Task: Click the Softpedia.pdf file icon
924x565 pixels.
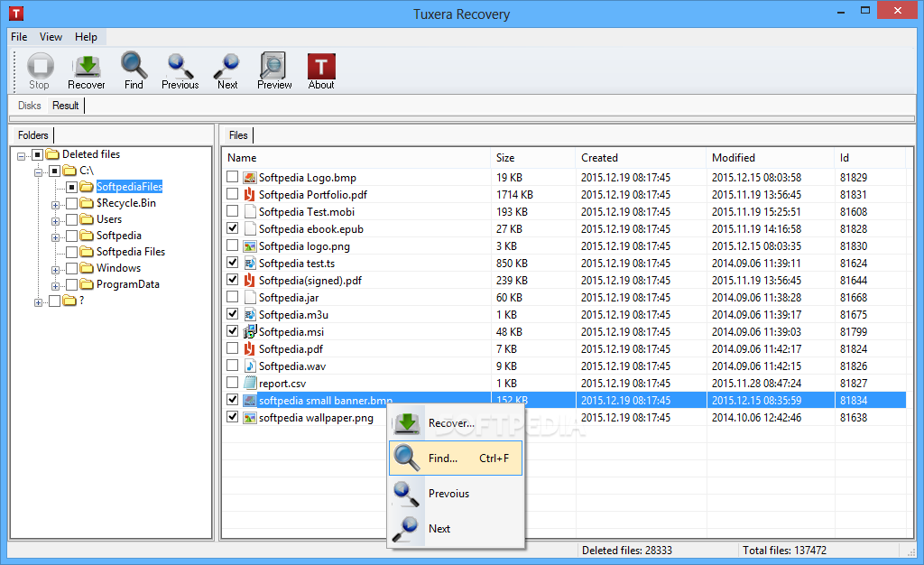Action: pos(250,348)
